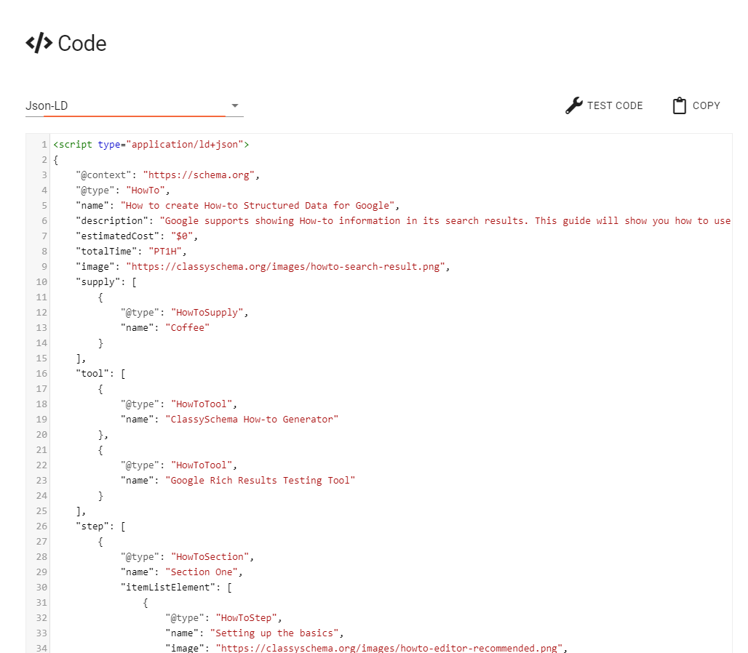Click the description text on line 6
Viewport: 748px width, 653px height.
(445, 220)
